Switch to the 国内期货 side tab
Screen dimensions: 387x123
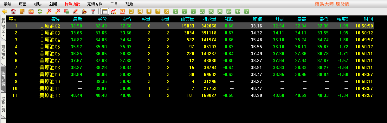3,79
